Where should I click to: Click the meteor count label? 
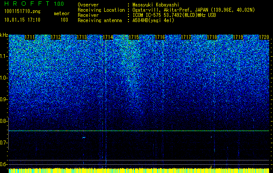[x=62, y=13]
